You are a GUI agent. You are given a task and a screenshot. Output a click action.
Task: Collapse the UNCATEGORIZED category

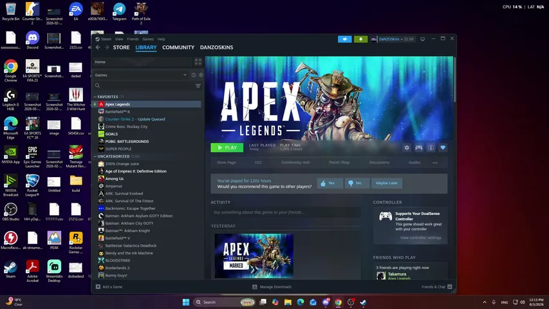pyautogui.click(x=95, y=156)
